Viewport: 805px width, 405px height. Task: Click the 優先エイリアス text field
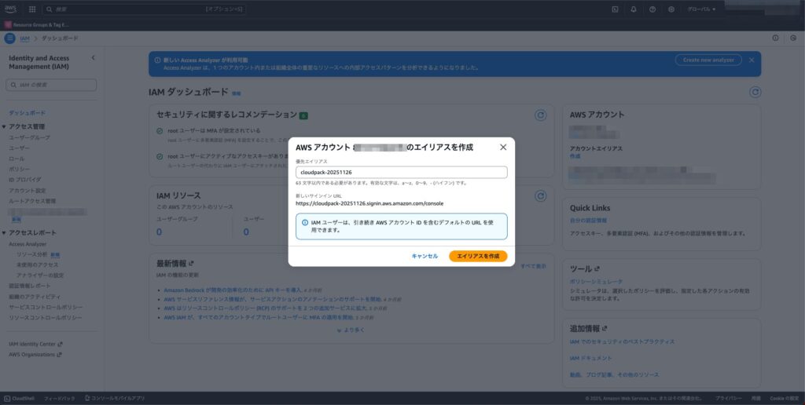click(x=401, y=172)
